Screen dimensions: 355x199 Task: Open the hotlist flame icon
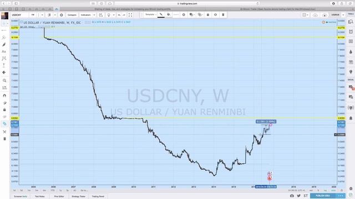pos(351,52)
